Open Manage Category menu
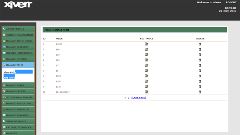The image size is (240, 135). tap(18, 47)
